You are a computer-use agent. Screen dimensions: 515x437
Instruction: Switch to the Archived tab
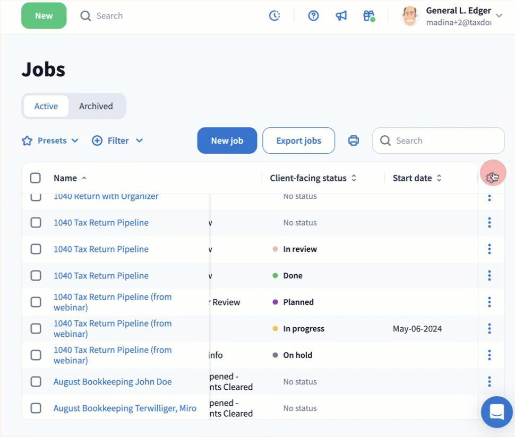96,106
